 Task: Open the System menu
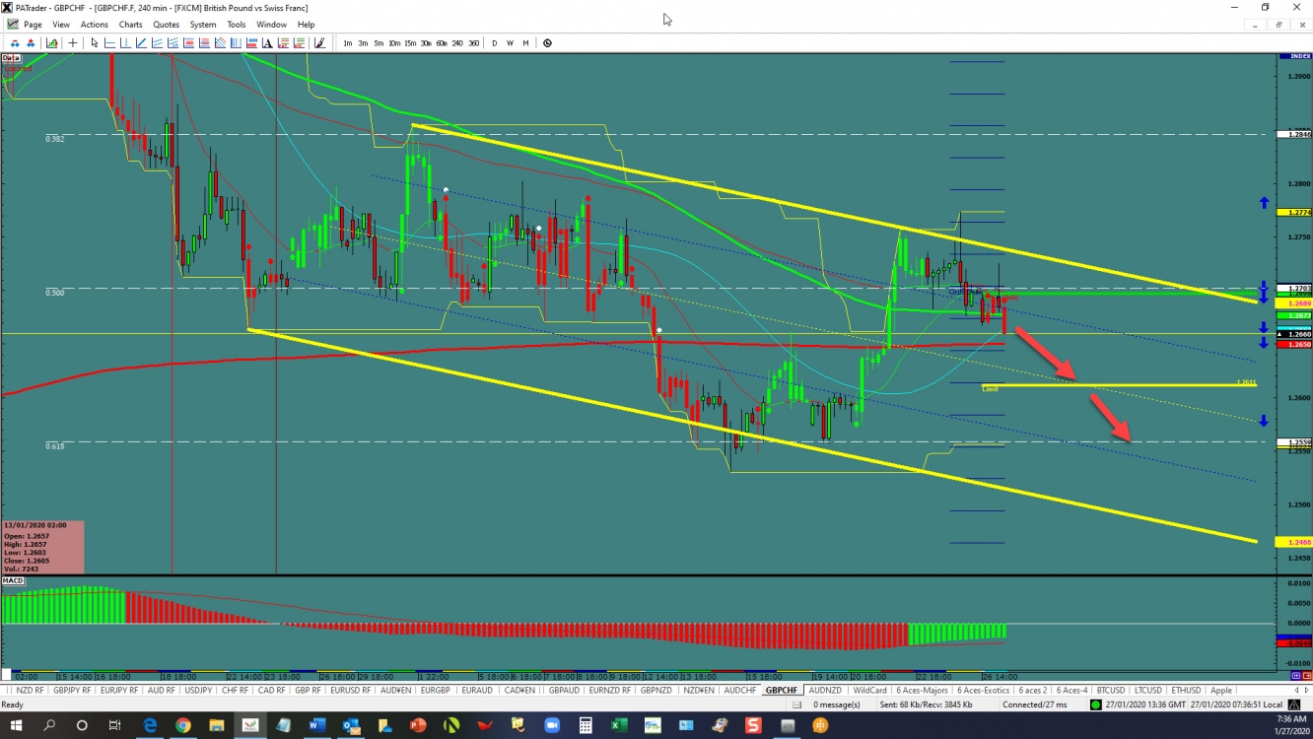(x=203, y=25)
